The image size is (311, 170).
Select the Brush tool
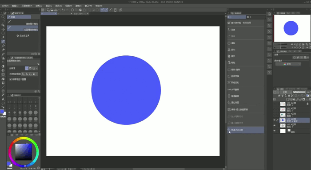(3, 54)
